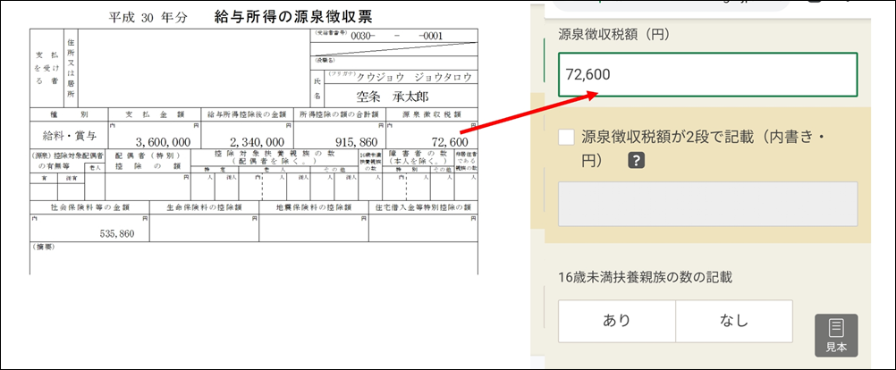Open the 見本 sample document icon
896x370 pixels.
[836, 335]
